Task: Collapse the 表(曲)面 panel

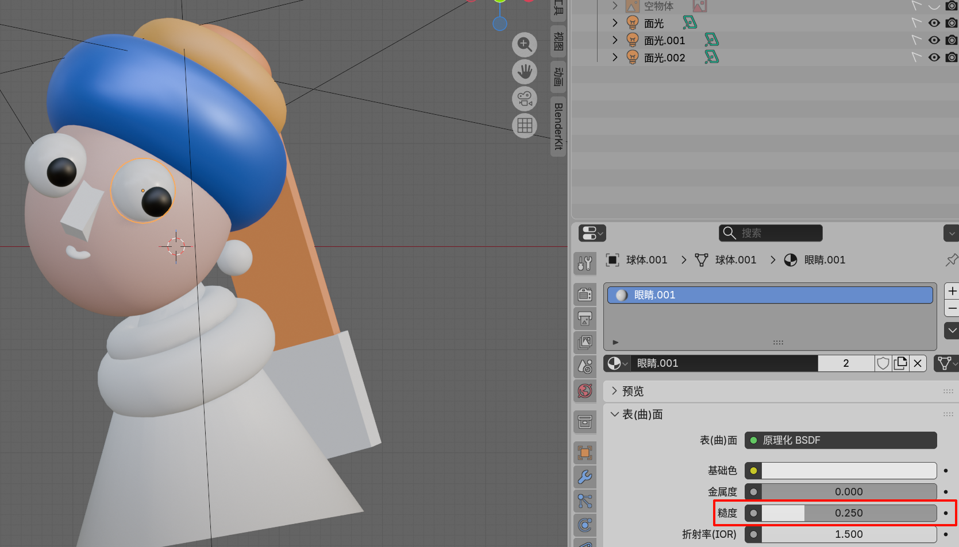Action: 614,414
